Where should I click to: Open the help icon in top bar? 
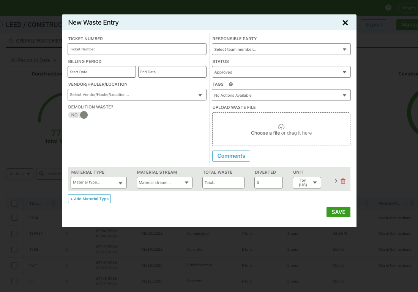388,8
